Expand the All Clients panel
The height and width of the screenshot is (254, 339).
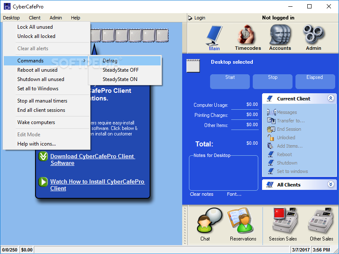(331, 184)
